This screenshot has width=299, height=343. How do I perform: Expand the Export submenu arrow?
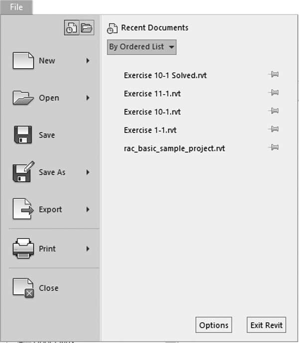click(x=88, y=210)
